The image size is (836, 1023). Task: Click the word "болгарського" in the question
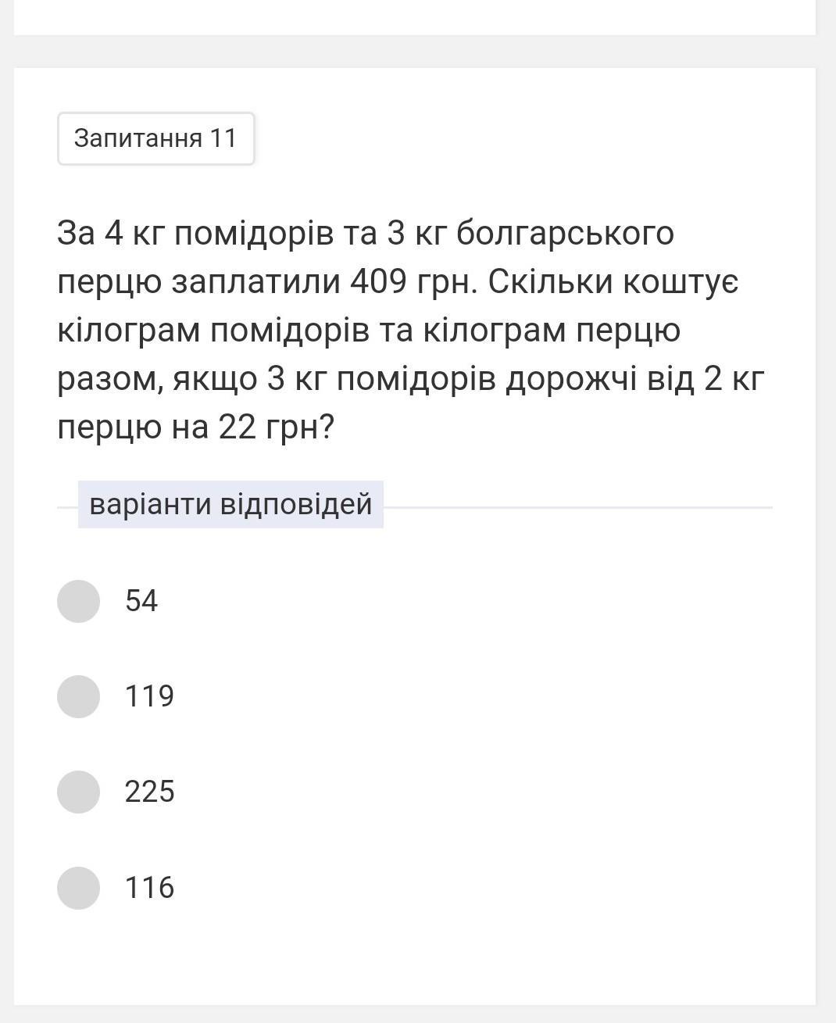(x=565, y=234)
